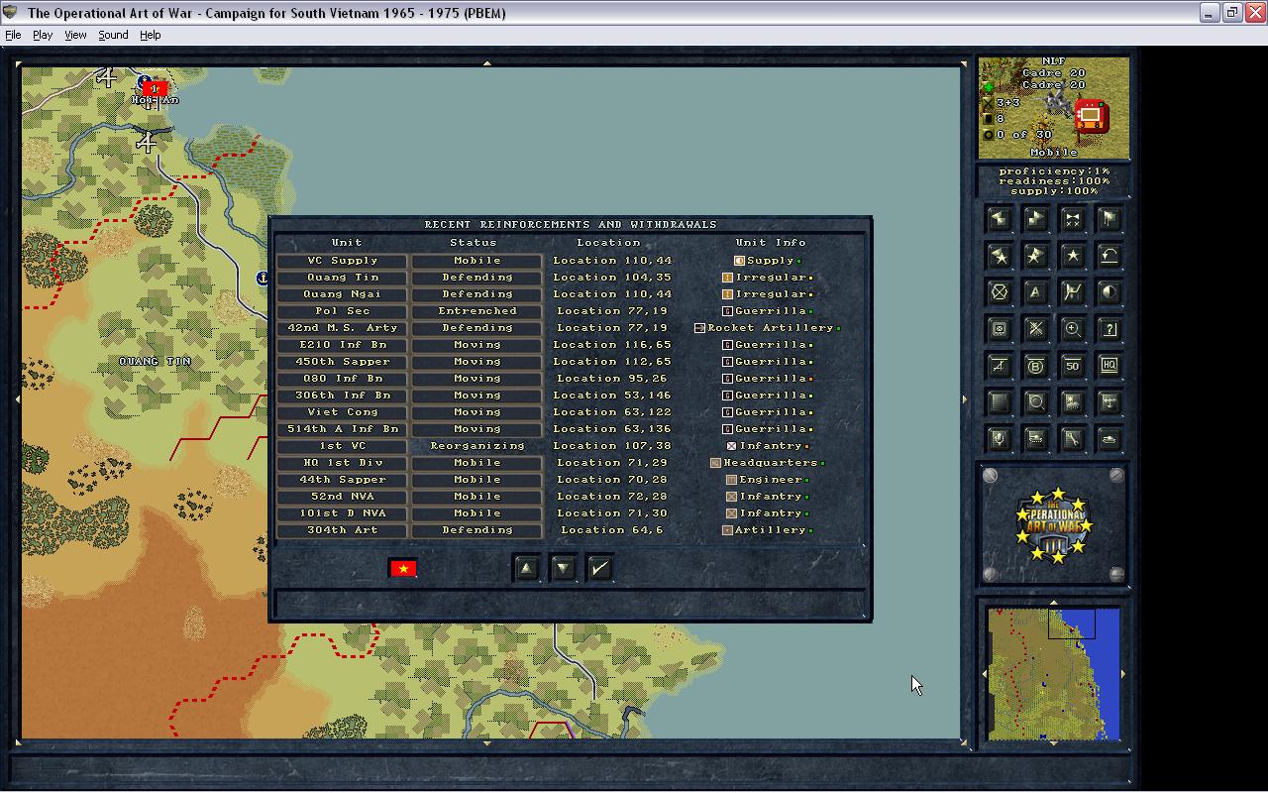The image size is (1268, 793).
Task: Click the plain tank icon in bottom row
Action: tap(1109, 439)
